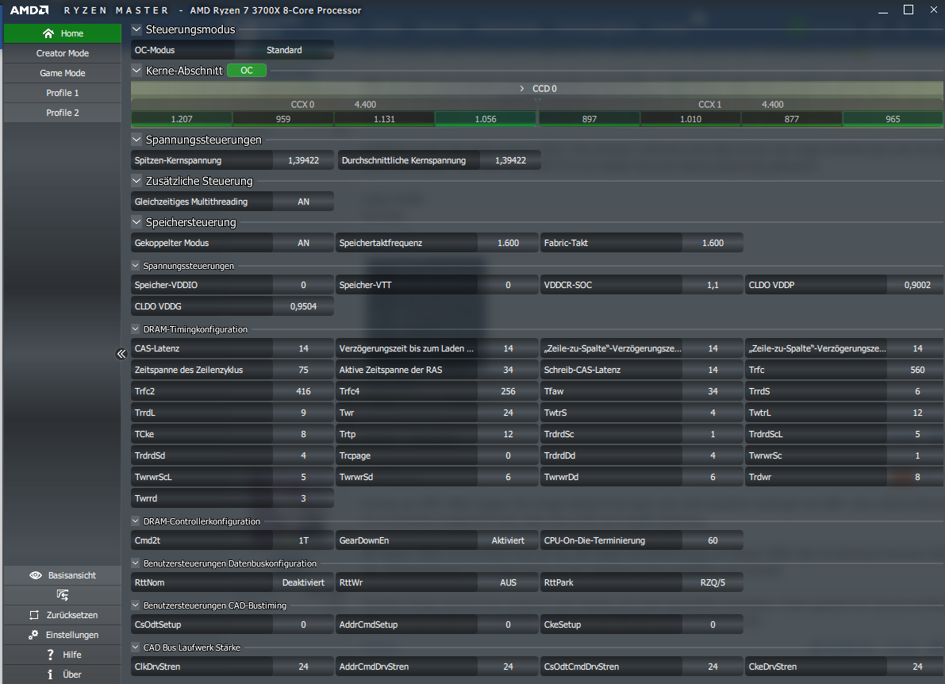Open the Hilfe help page
This screenshot has height=684, width=945.
tap(62, 655)
